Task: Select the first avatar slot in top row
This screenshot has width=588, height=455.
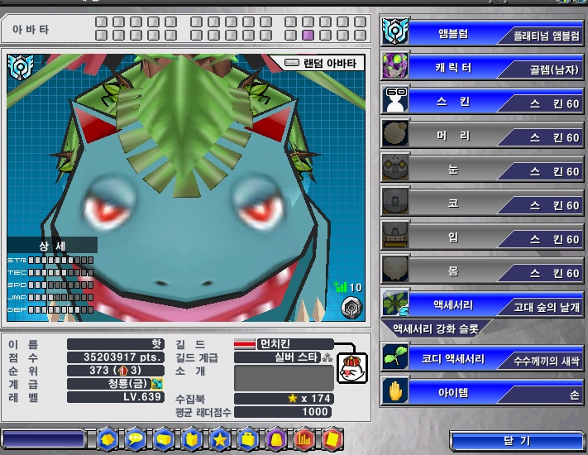Action: click(101, 22)
